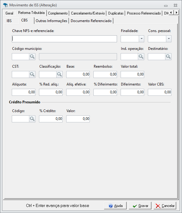Open the Cons. pessoal dropdown
182x213 pixels.
pyautogui.click(x=168, y=39)
